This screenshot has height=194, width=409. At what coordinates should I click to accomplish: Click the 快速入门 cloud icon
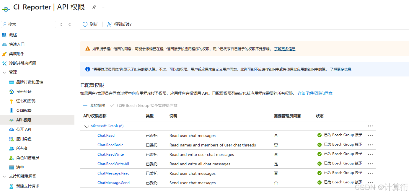point(4,44)
